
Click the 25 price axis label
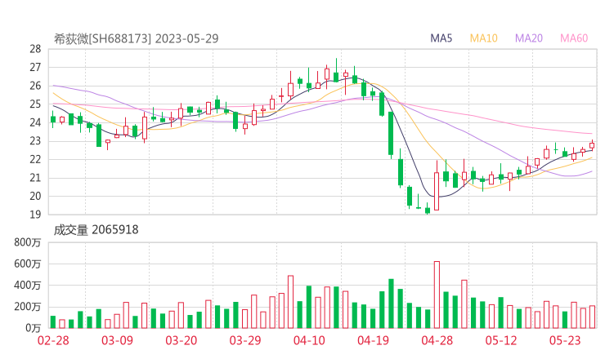(35, 104)
